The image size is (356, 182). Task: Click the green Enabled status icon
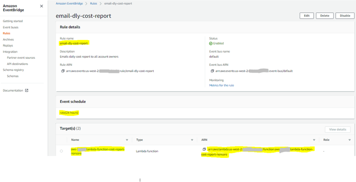pyautogui.click(x=211, y=44)
